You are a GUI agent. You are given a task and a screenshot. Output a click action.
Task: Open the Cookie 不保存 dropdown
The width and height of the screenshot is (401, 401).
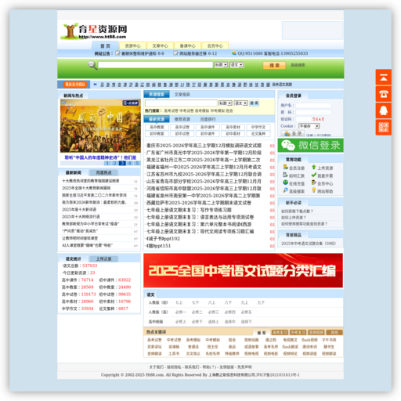[309, 126]
